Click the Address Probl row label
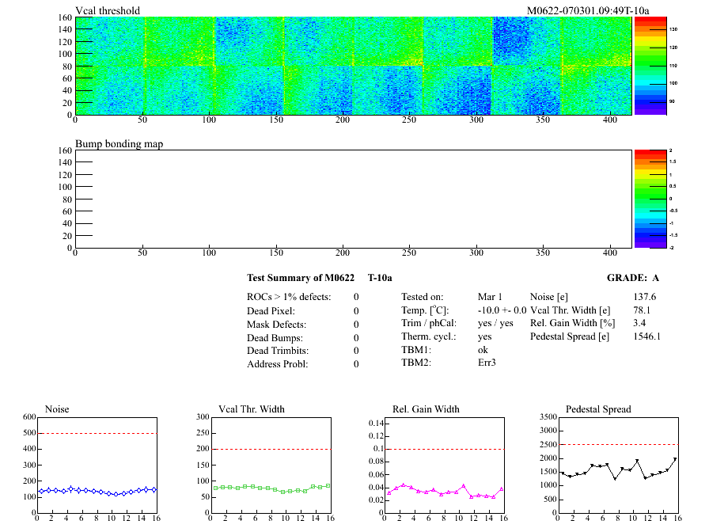709x532 pixels. (x=278, y=364)
